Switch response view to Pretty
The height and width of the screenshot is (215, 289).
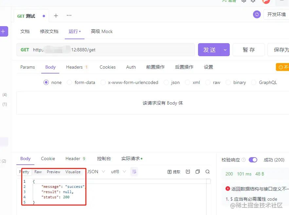[24, 172]
